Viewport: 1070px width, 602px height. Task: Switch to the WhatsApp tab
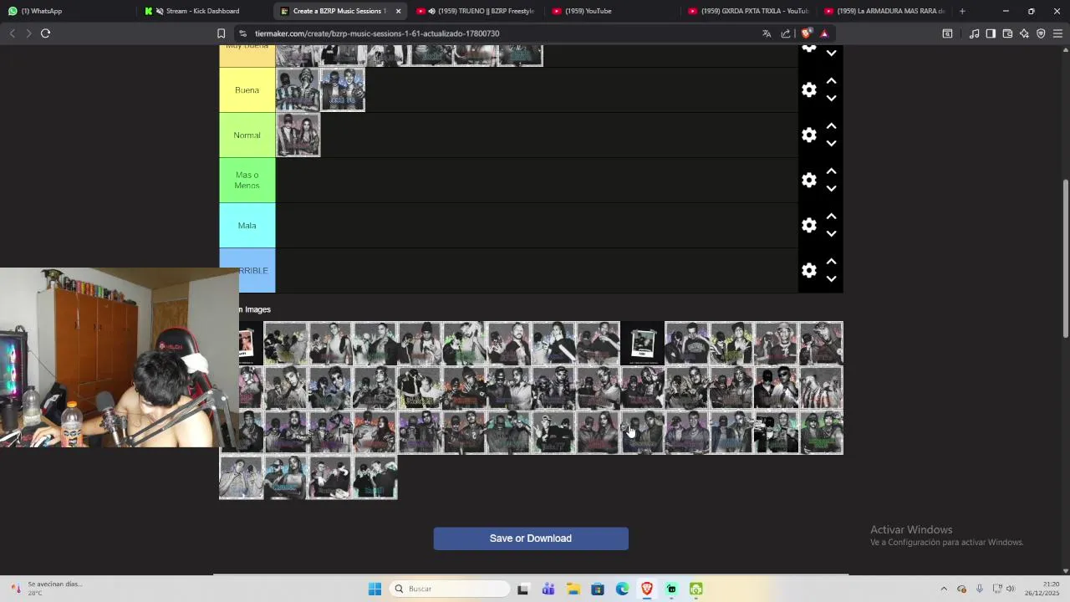67,11
